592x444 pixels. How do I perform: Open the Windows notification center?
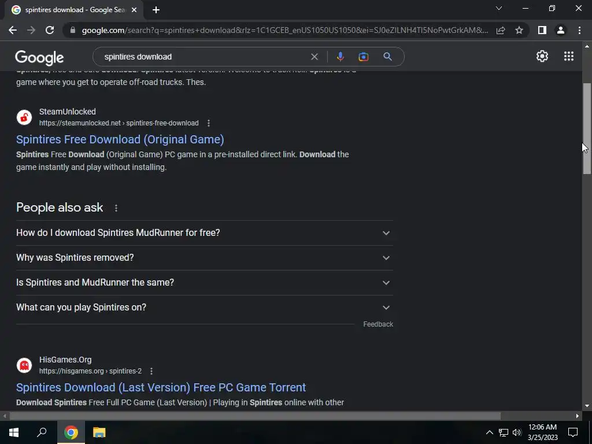click(x=573, y=432)
